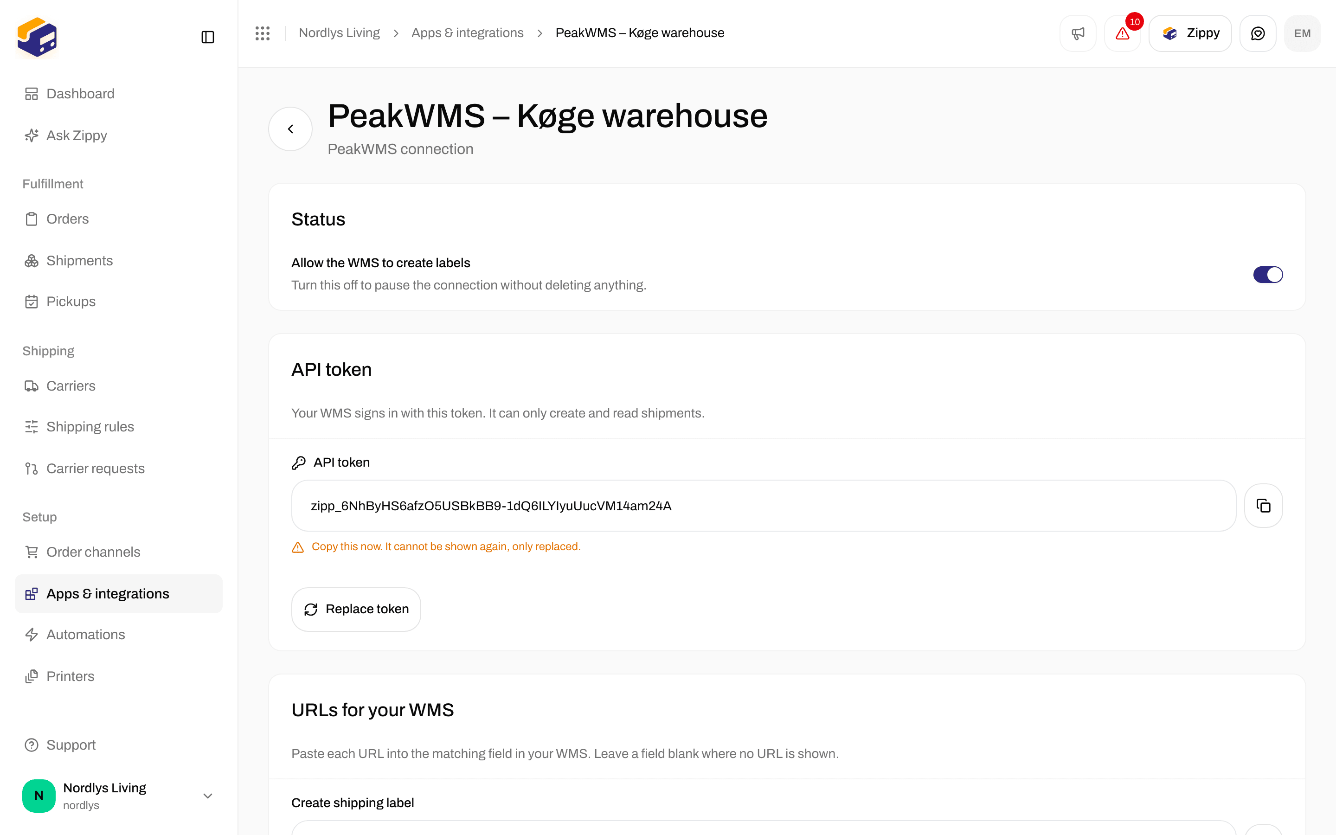Collapse the sidebar panel icon
Screen dimensions: 1336x835
tap(207, 37)
